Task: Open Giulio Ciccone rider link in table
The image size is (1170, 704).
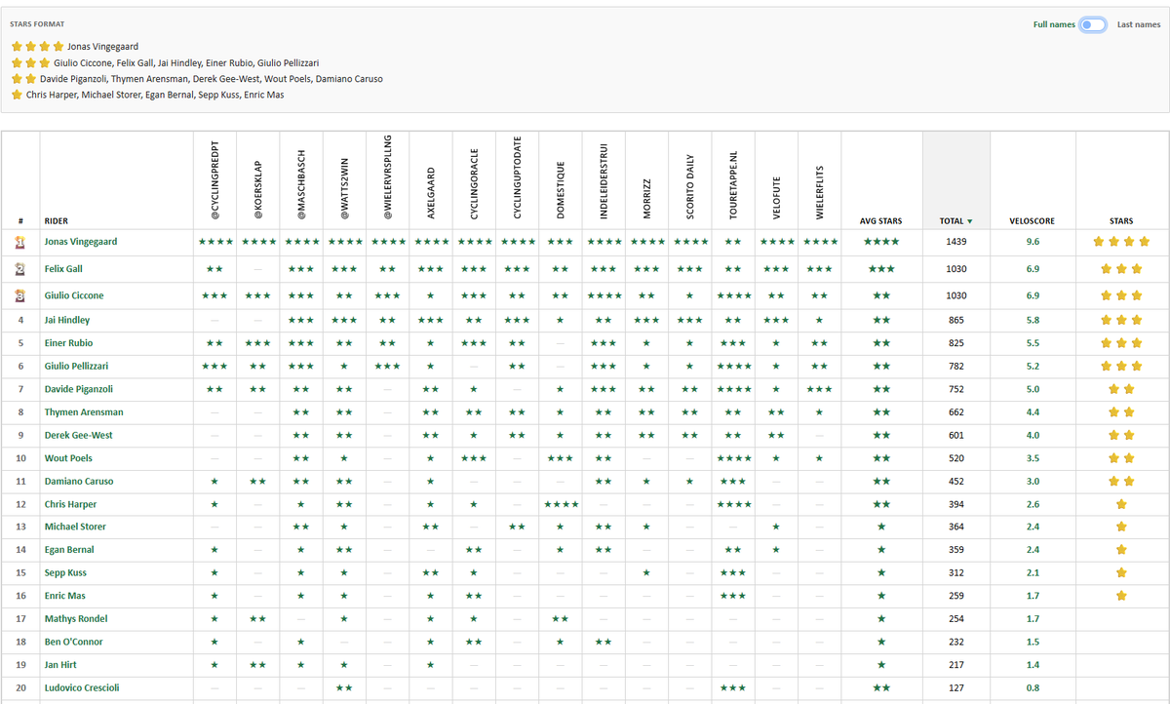Action: click(74, 295)
